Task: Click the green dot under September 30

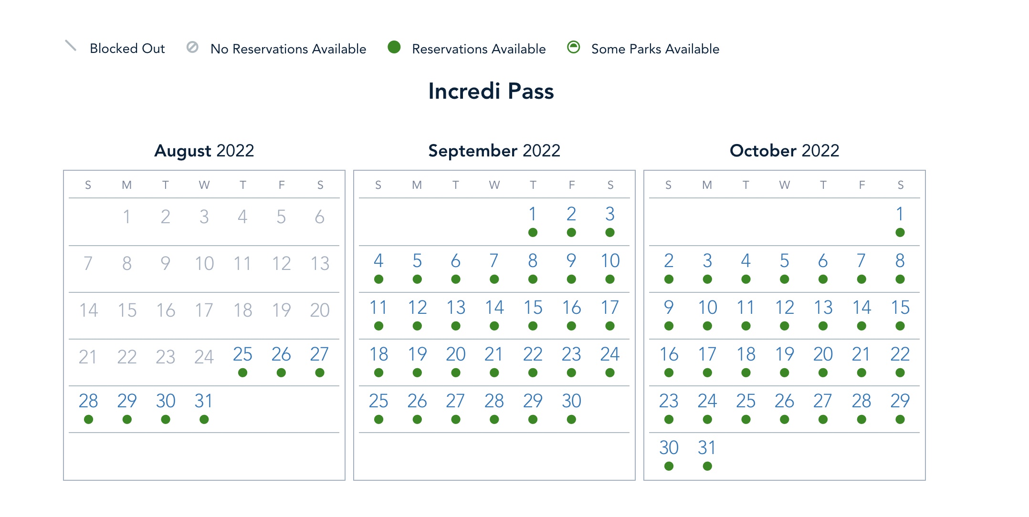Action: [x=571, y=419]
